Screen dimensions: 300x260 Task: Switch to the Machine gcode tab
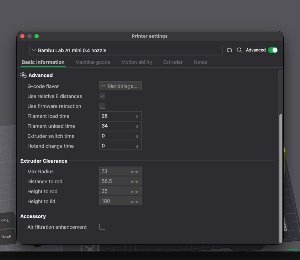[x=93, y=62]
